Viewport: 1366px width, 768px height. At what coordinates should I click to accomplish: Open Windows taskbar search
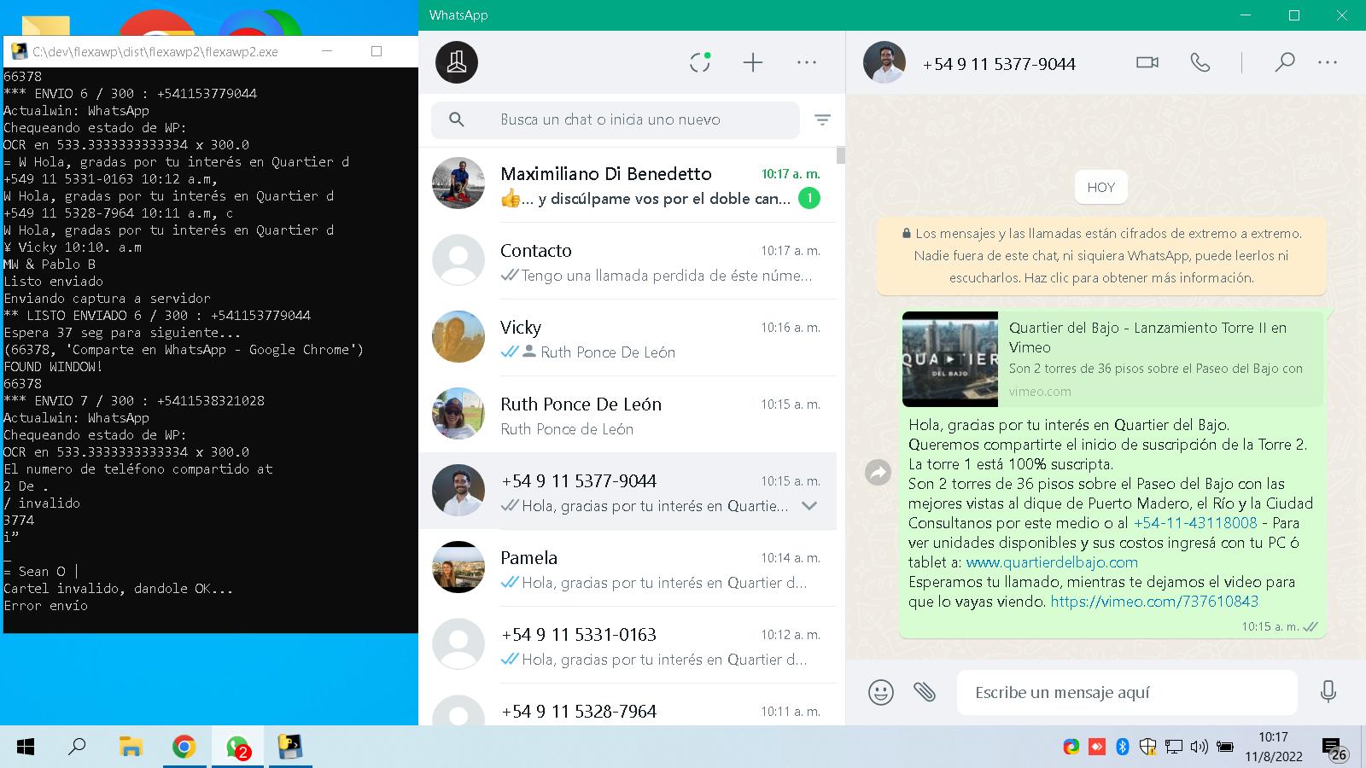pyautogui.click(x=77, y=748)
